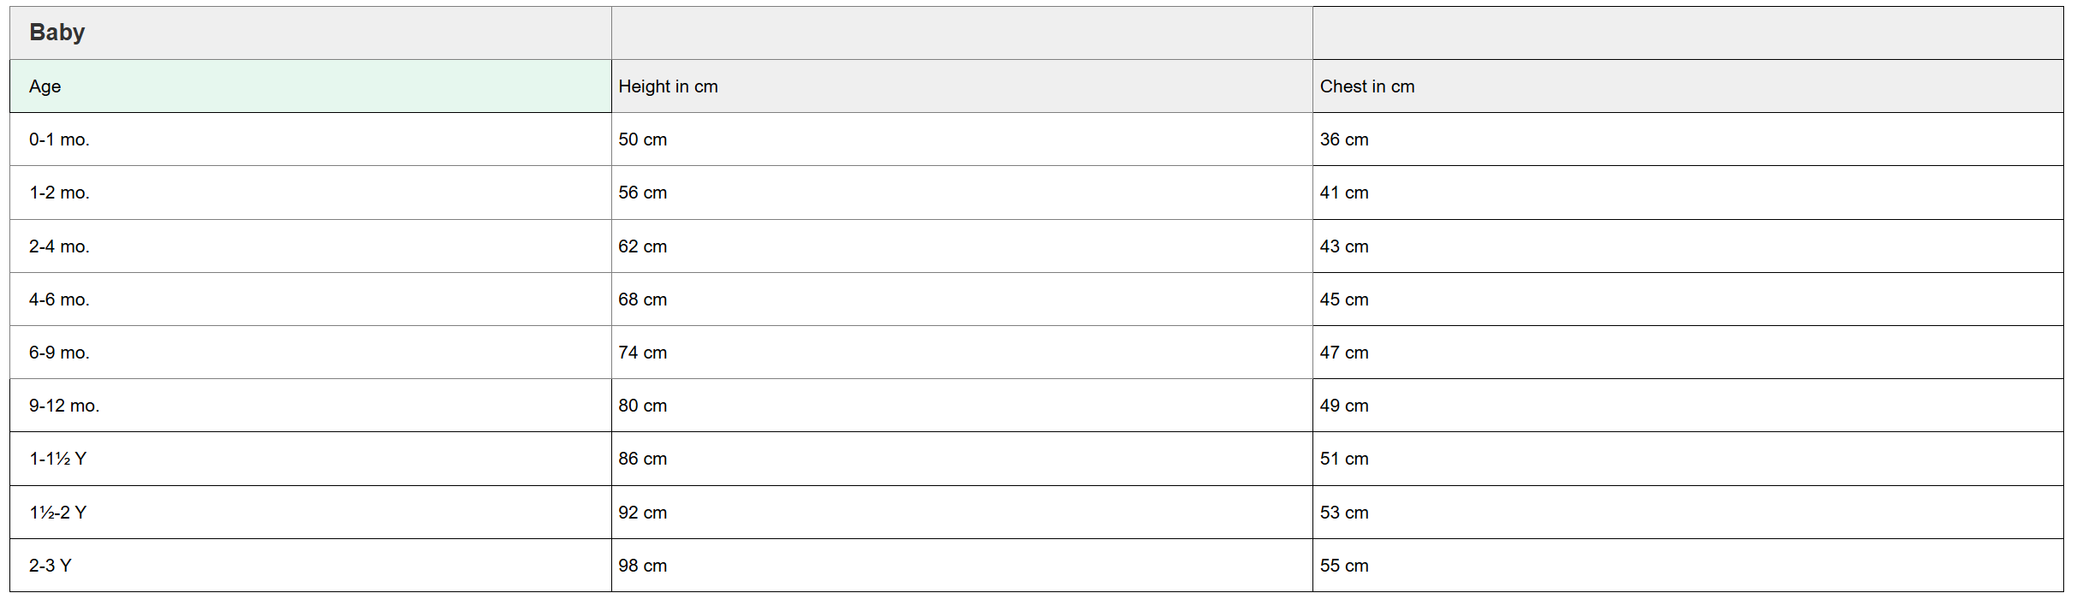Select the 2-4 mo. age cell
This screenshot has height=605, width=2077.
click(59, 246)
